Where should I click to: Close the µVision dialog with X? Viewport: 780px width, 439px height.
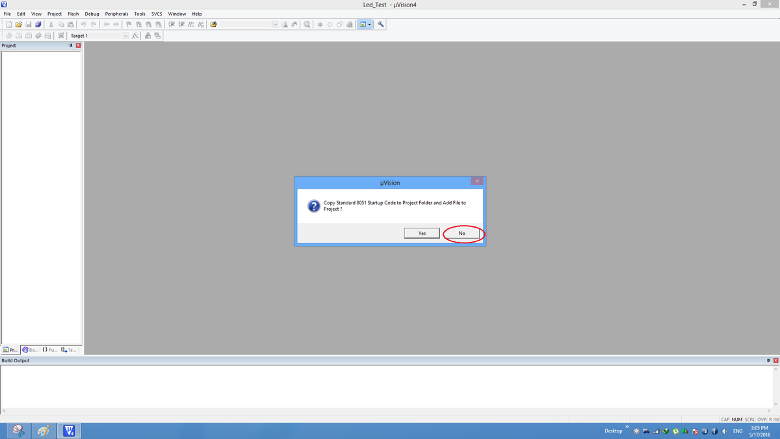pyautogui.click(x=477, y=181)
